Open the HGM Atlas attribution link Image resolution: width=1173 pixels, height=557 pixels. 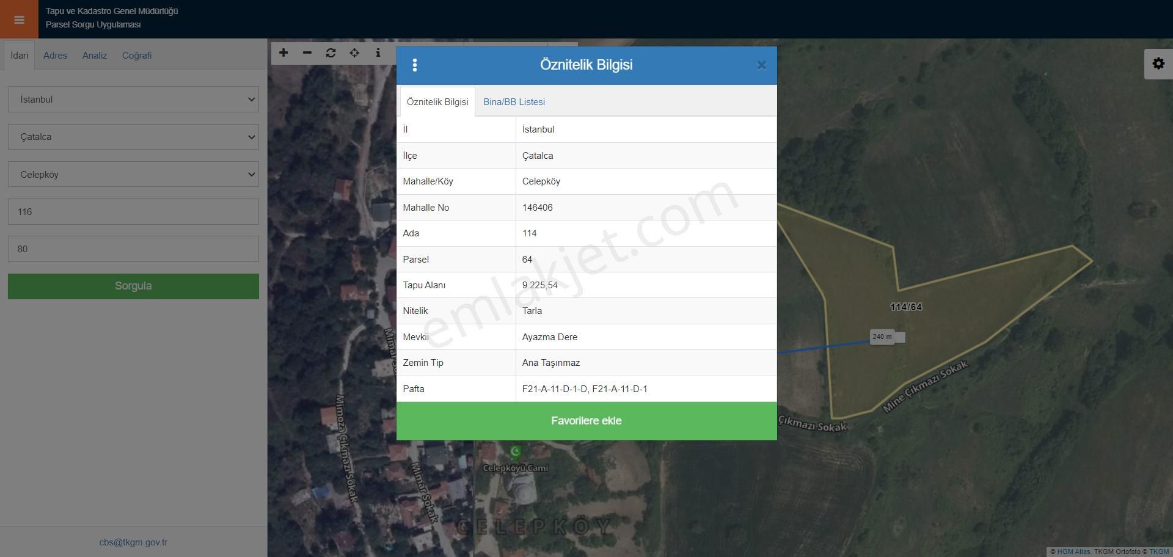(1073, 552)
